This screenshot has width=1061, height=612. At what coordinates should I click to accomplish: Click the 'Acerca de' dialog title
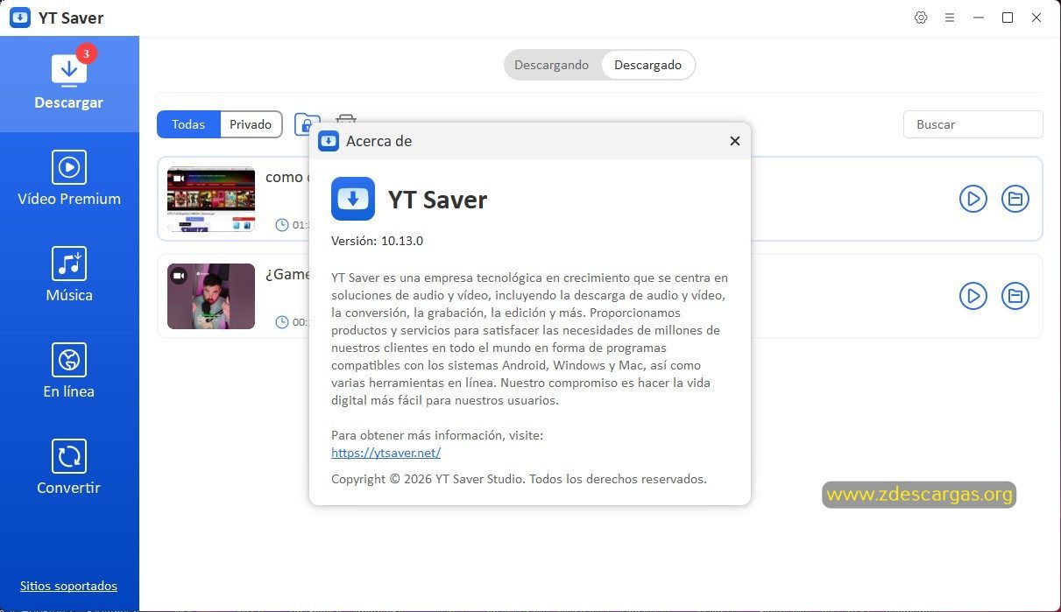click(378, 141)
